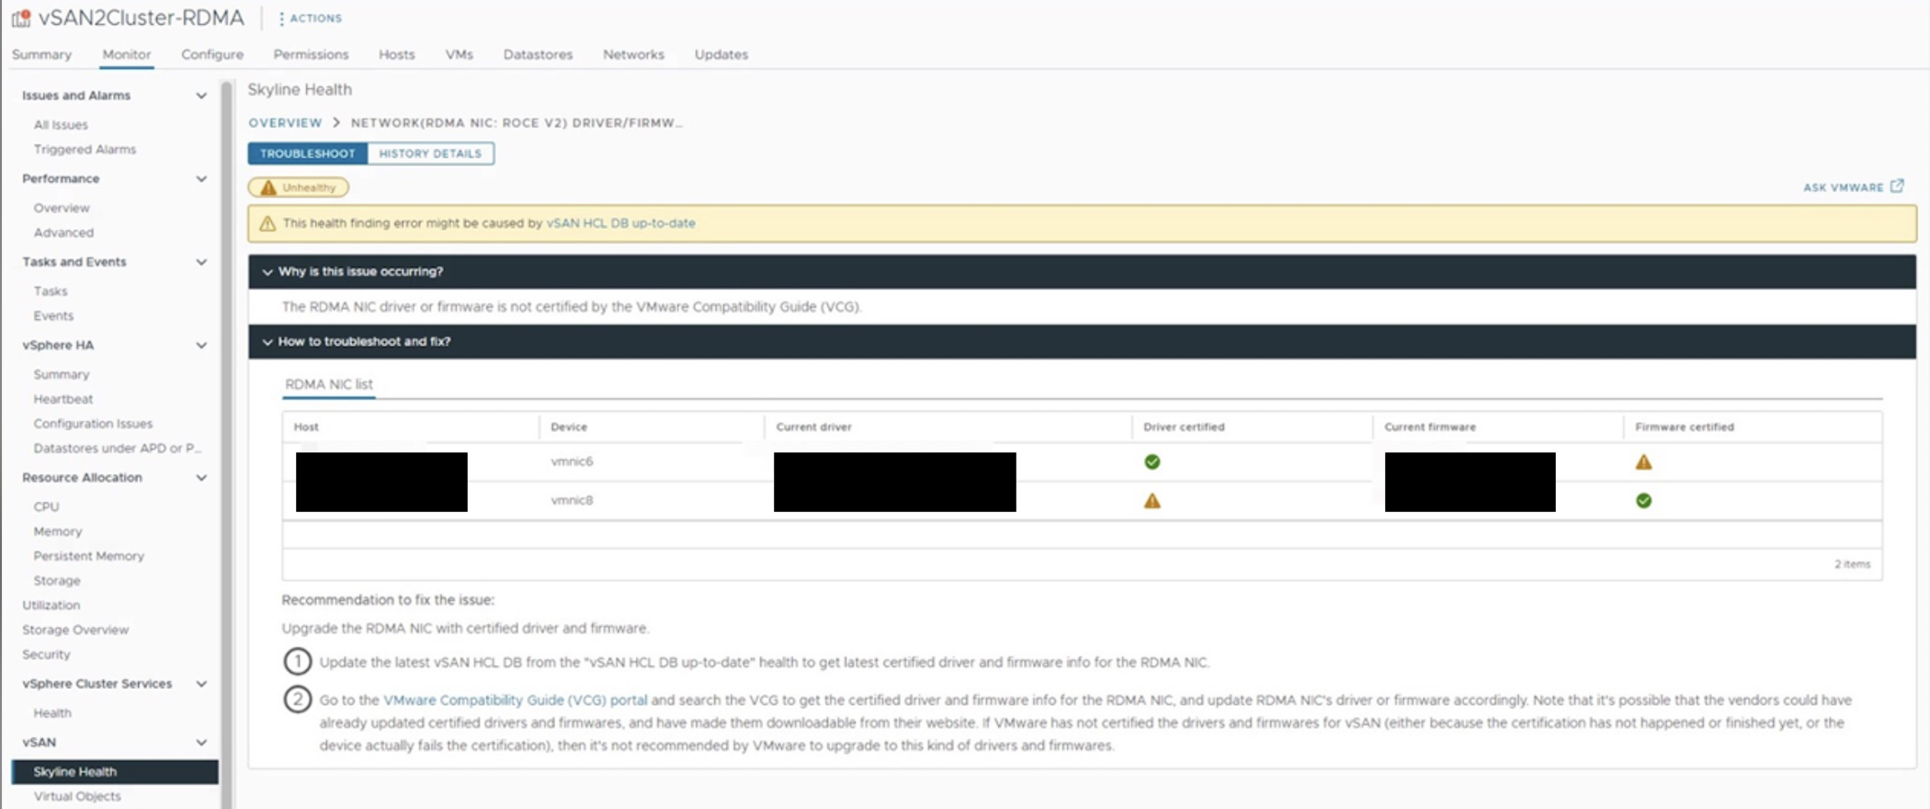Click vmnic6 firmware certified warning icon

point(1643,461)
